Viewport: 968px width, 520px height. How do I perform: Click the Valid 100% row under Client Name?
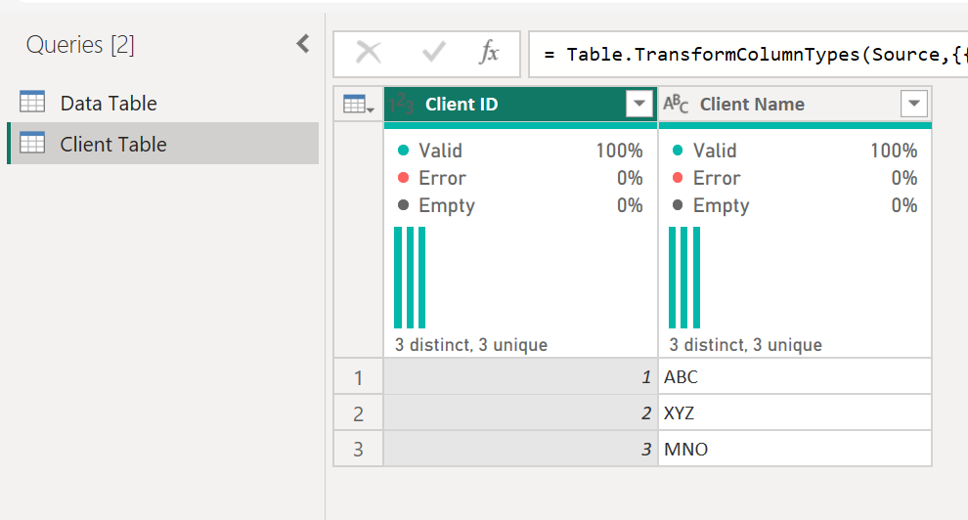pyautogui.click(x=795, y=151)
